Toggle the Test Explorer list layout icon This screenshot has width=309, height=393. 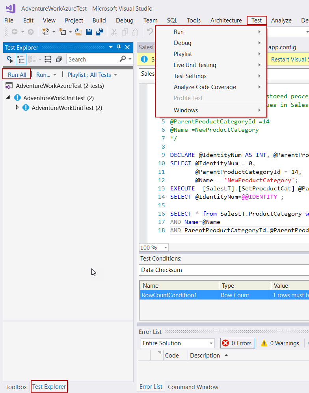[x=48, y=60]
